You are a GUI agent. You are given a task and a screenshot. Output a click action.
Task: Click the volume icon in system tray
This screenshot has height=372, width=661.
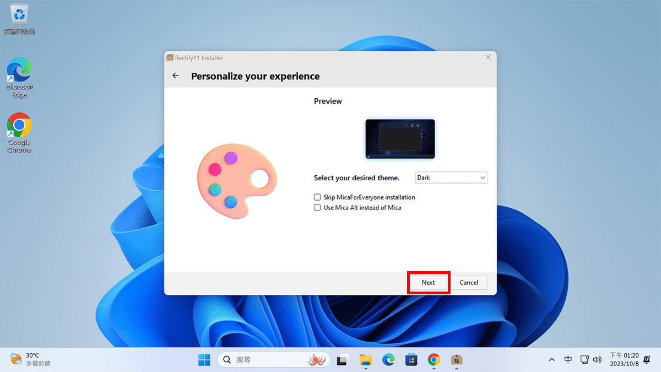[597, 360]
